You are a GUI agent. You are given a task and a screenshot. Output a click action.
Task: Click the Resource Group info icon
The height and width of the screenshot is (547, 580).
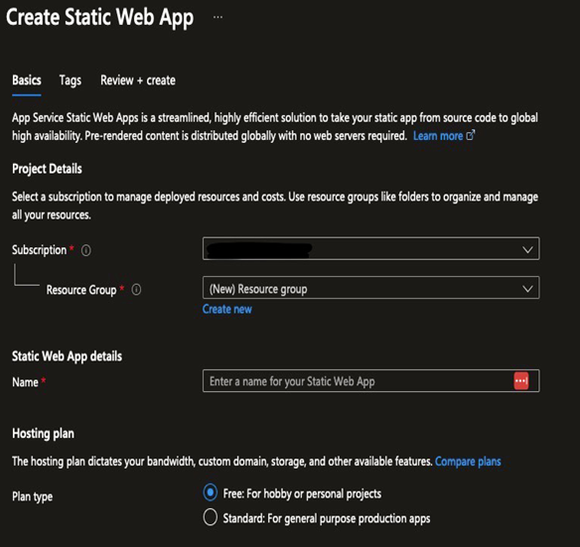click(x=136, y=290)
